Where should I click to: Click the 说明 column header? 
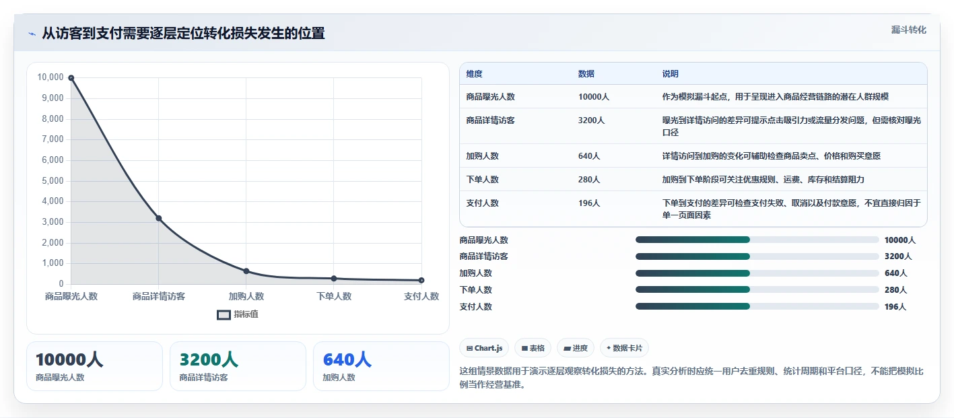pos(671,74)
